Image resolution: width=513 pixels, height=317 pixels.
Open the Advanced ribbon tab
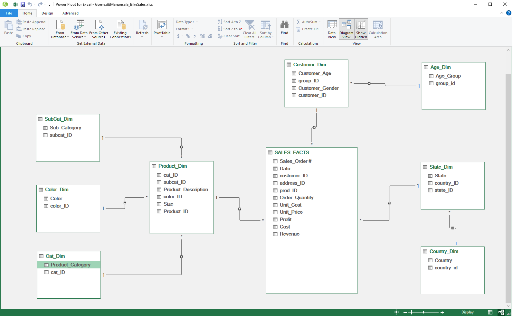pyautogui.click(x=71, y=13)
